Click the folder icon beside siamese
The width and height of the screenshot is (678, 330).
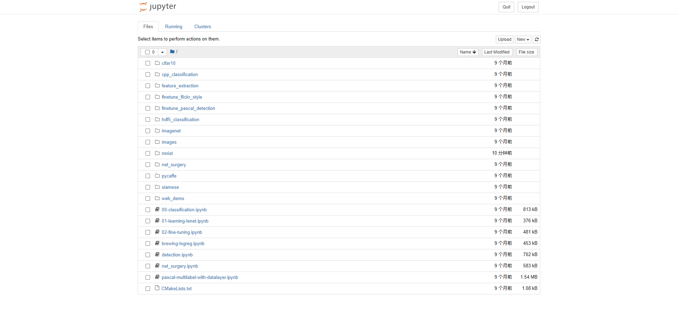[x=157, y=187]
